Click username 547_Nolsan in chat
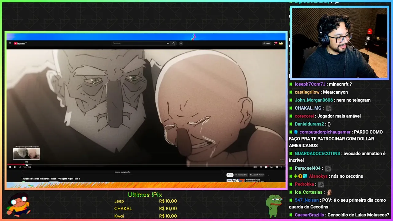 pos(307,200)
